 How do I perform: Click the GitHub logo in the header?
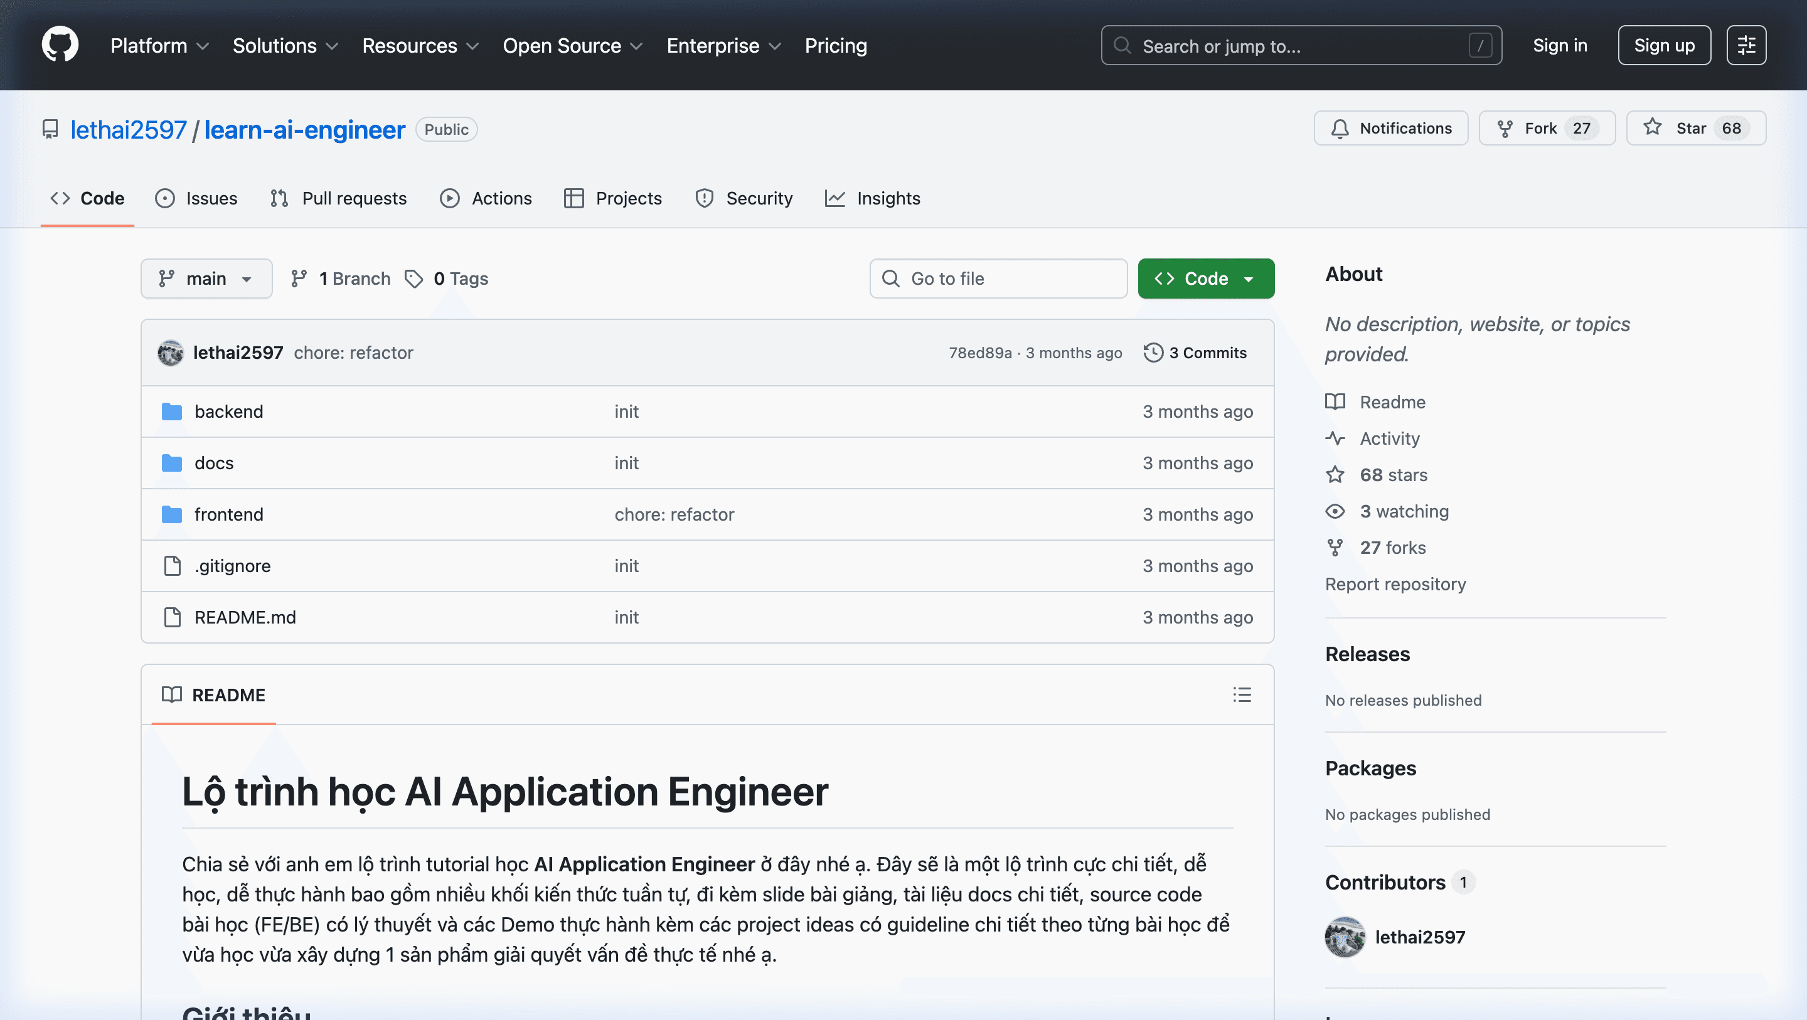61,44
